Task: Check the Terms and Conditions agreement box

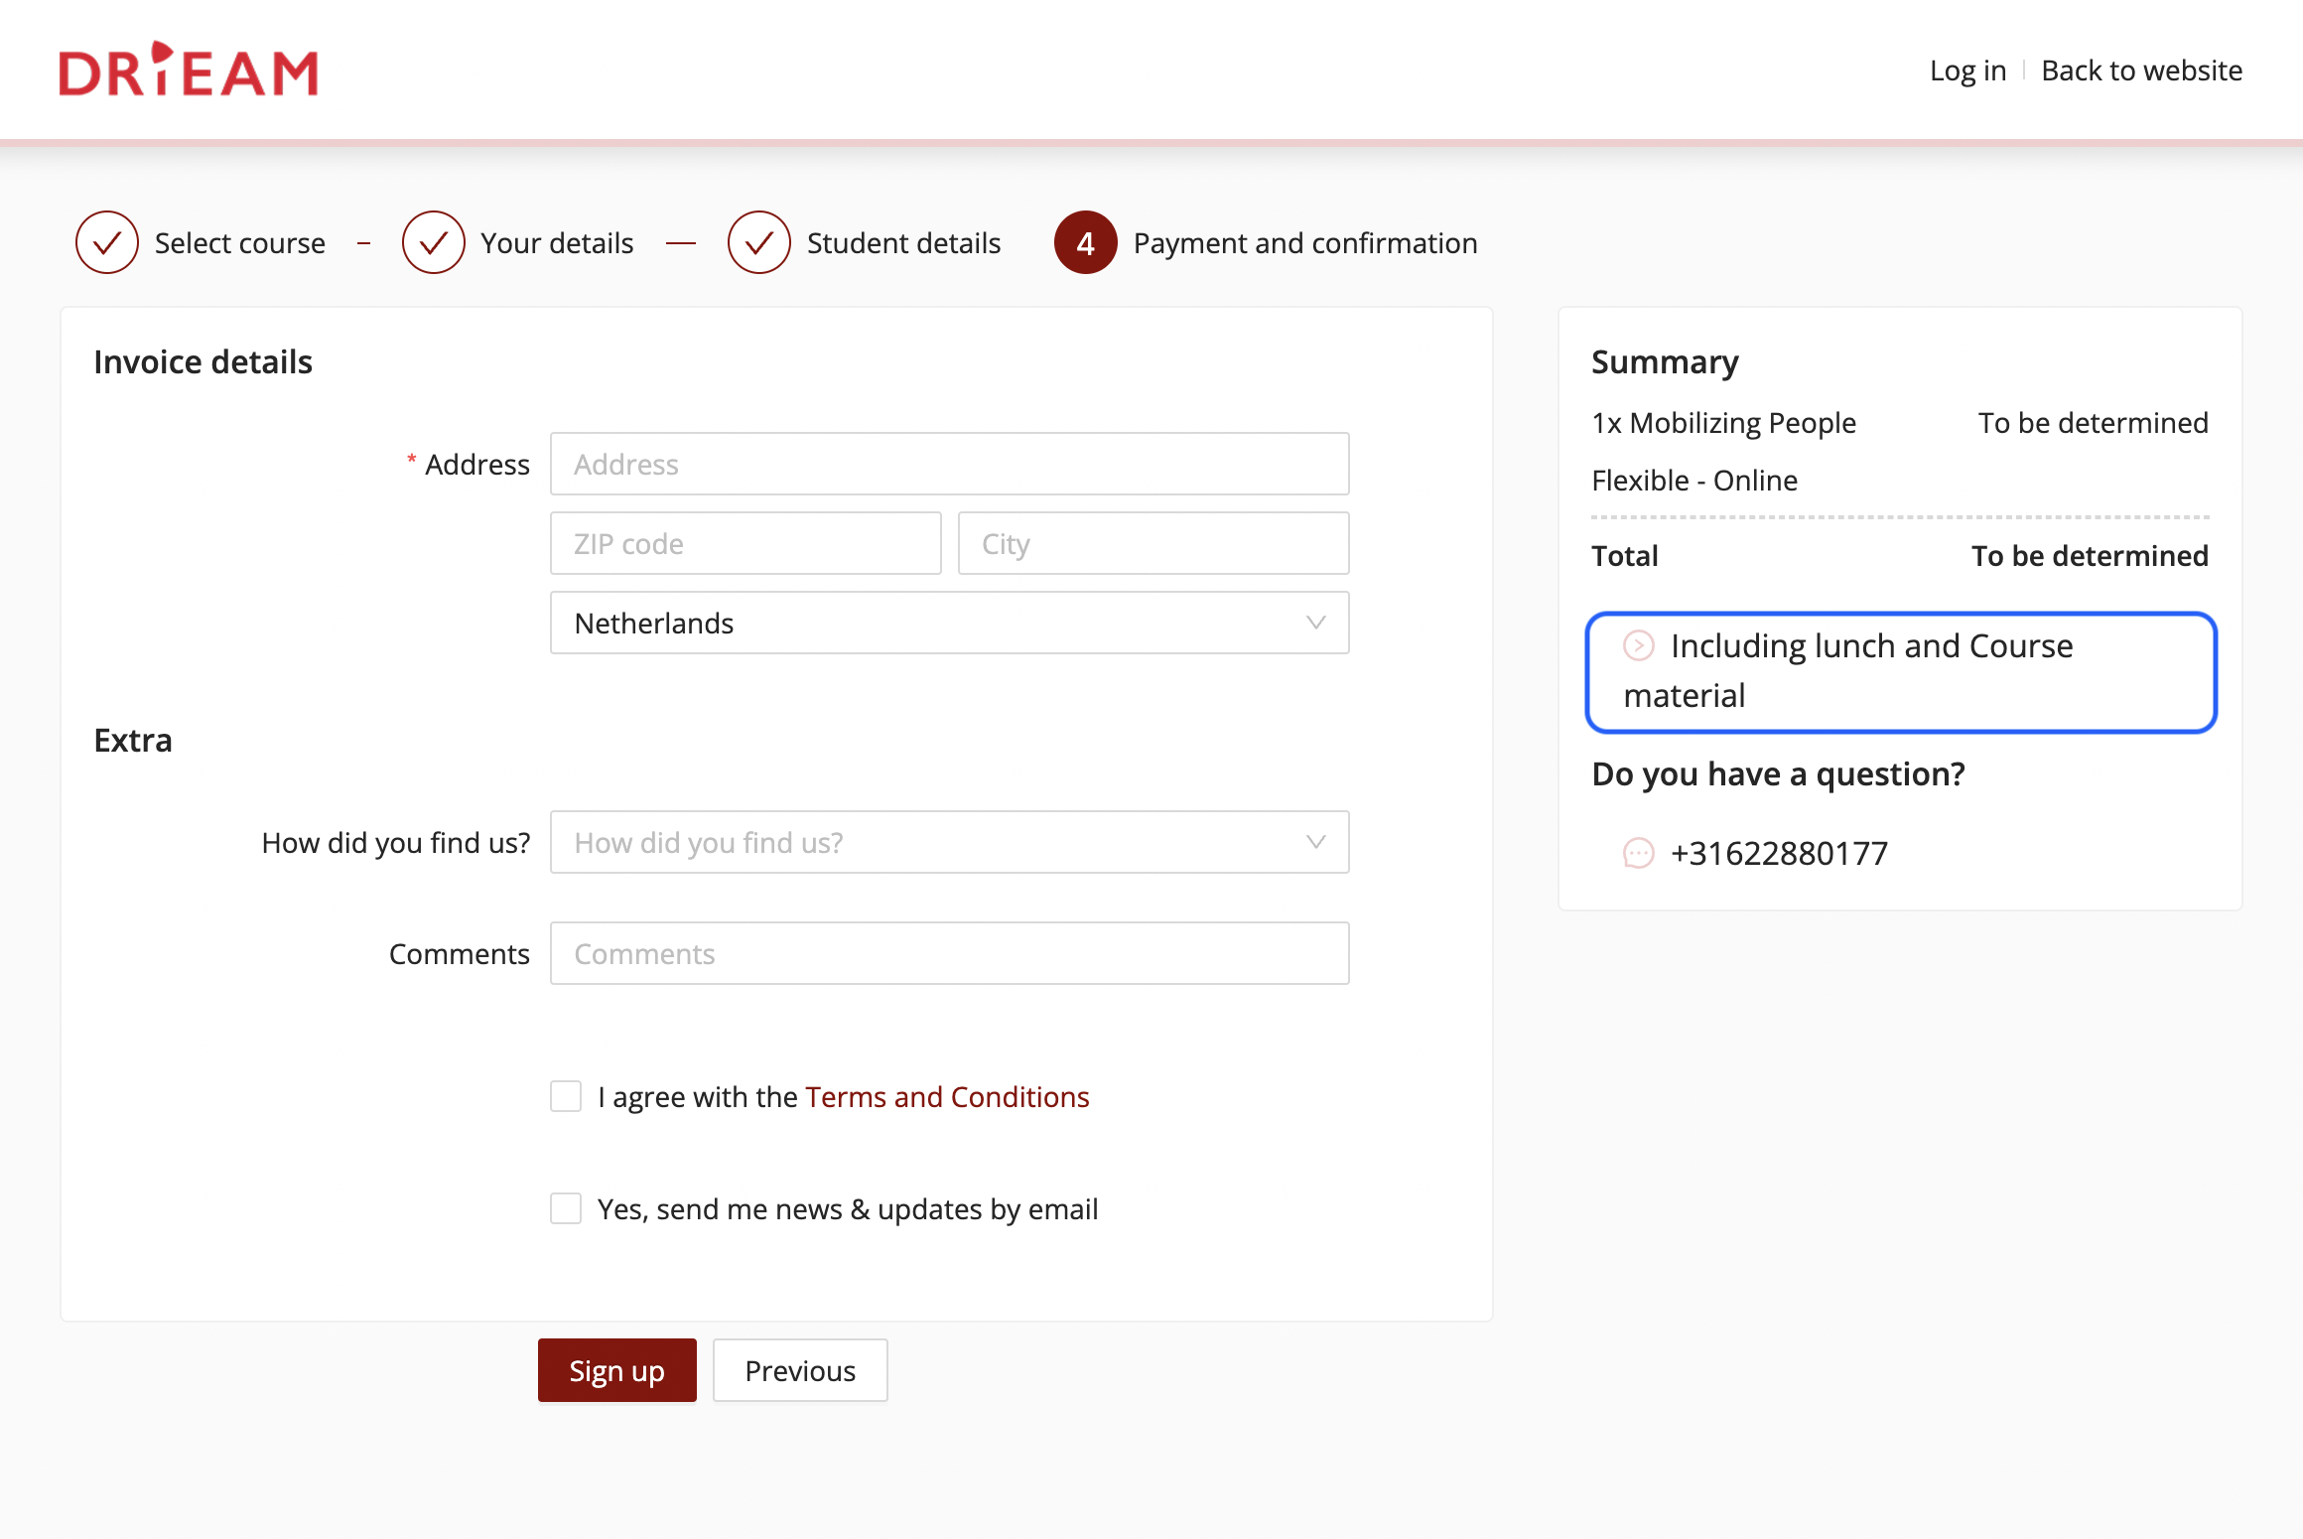Action: [x=566, y=1096]
